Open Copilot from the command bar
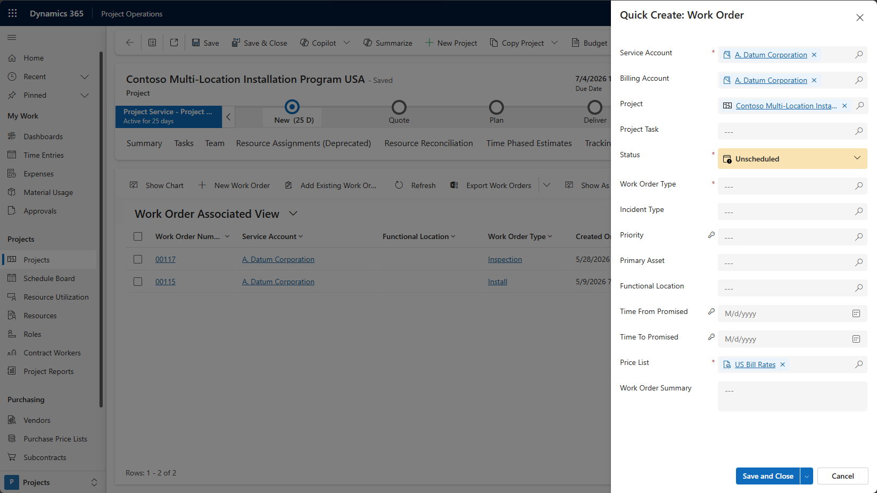Screen dimensions: 877x493 318,43
